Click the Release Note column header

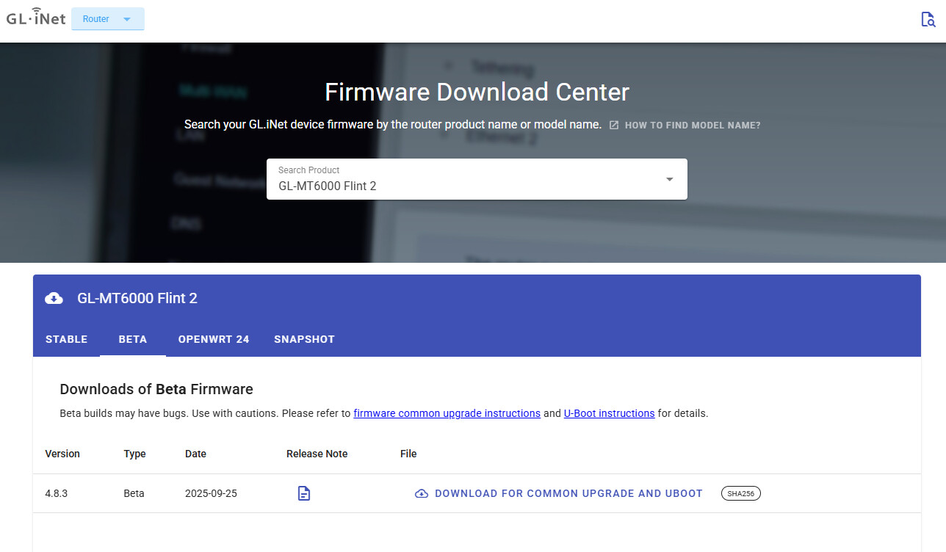317,454
